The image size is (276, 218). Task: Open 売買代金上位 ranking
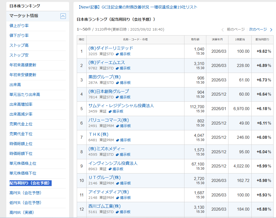[x=21, y=124]
